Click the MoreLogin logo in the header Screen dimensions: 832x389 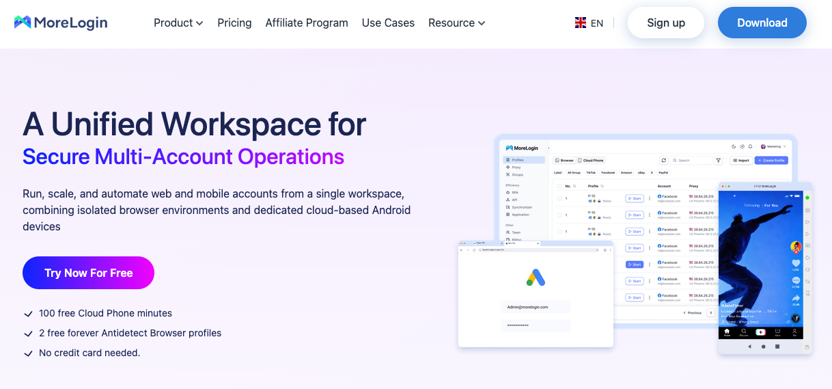point(61,23)
